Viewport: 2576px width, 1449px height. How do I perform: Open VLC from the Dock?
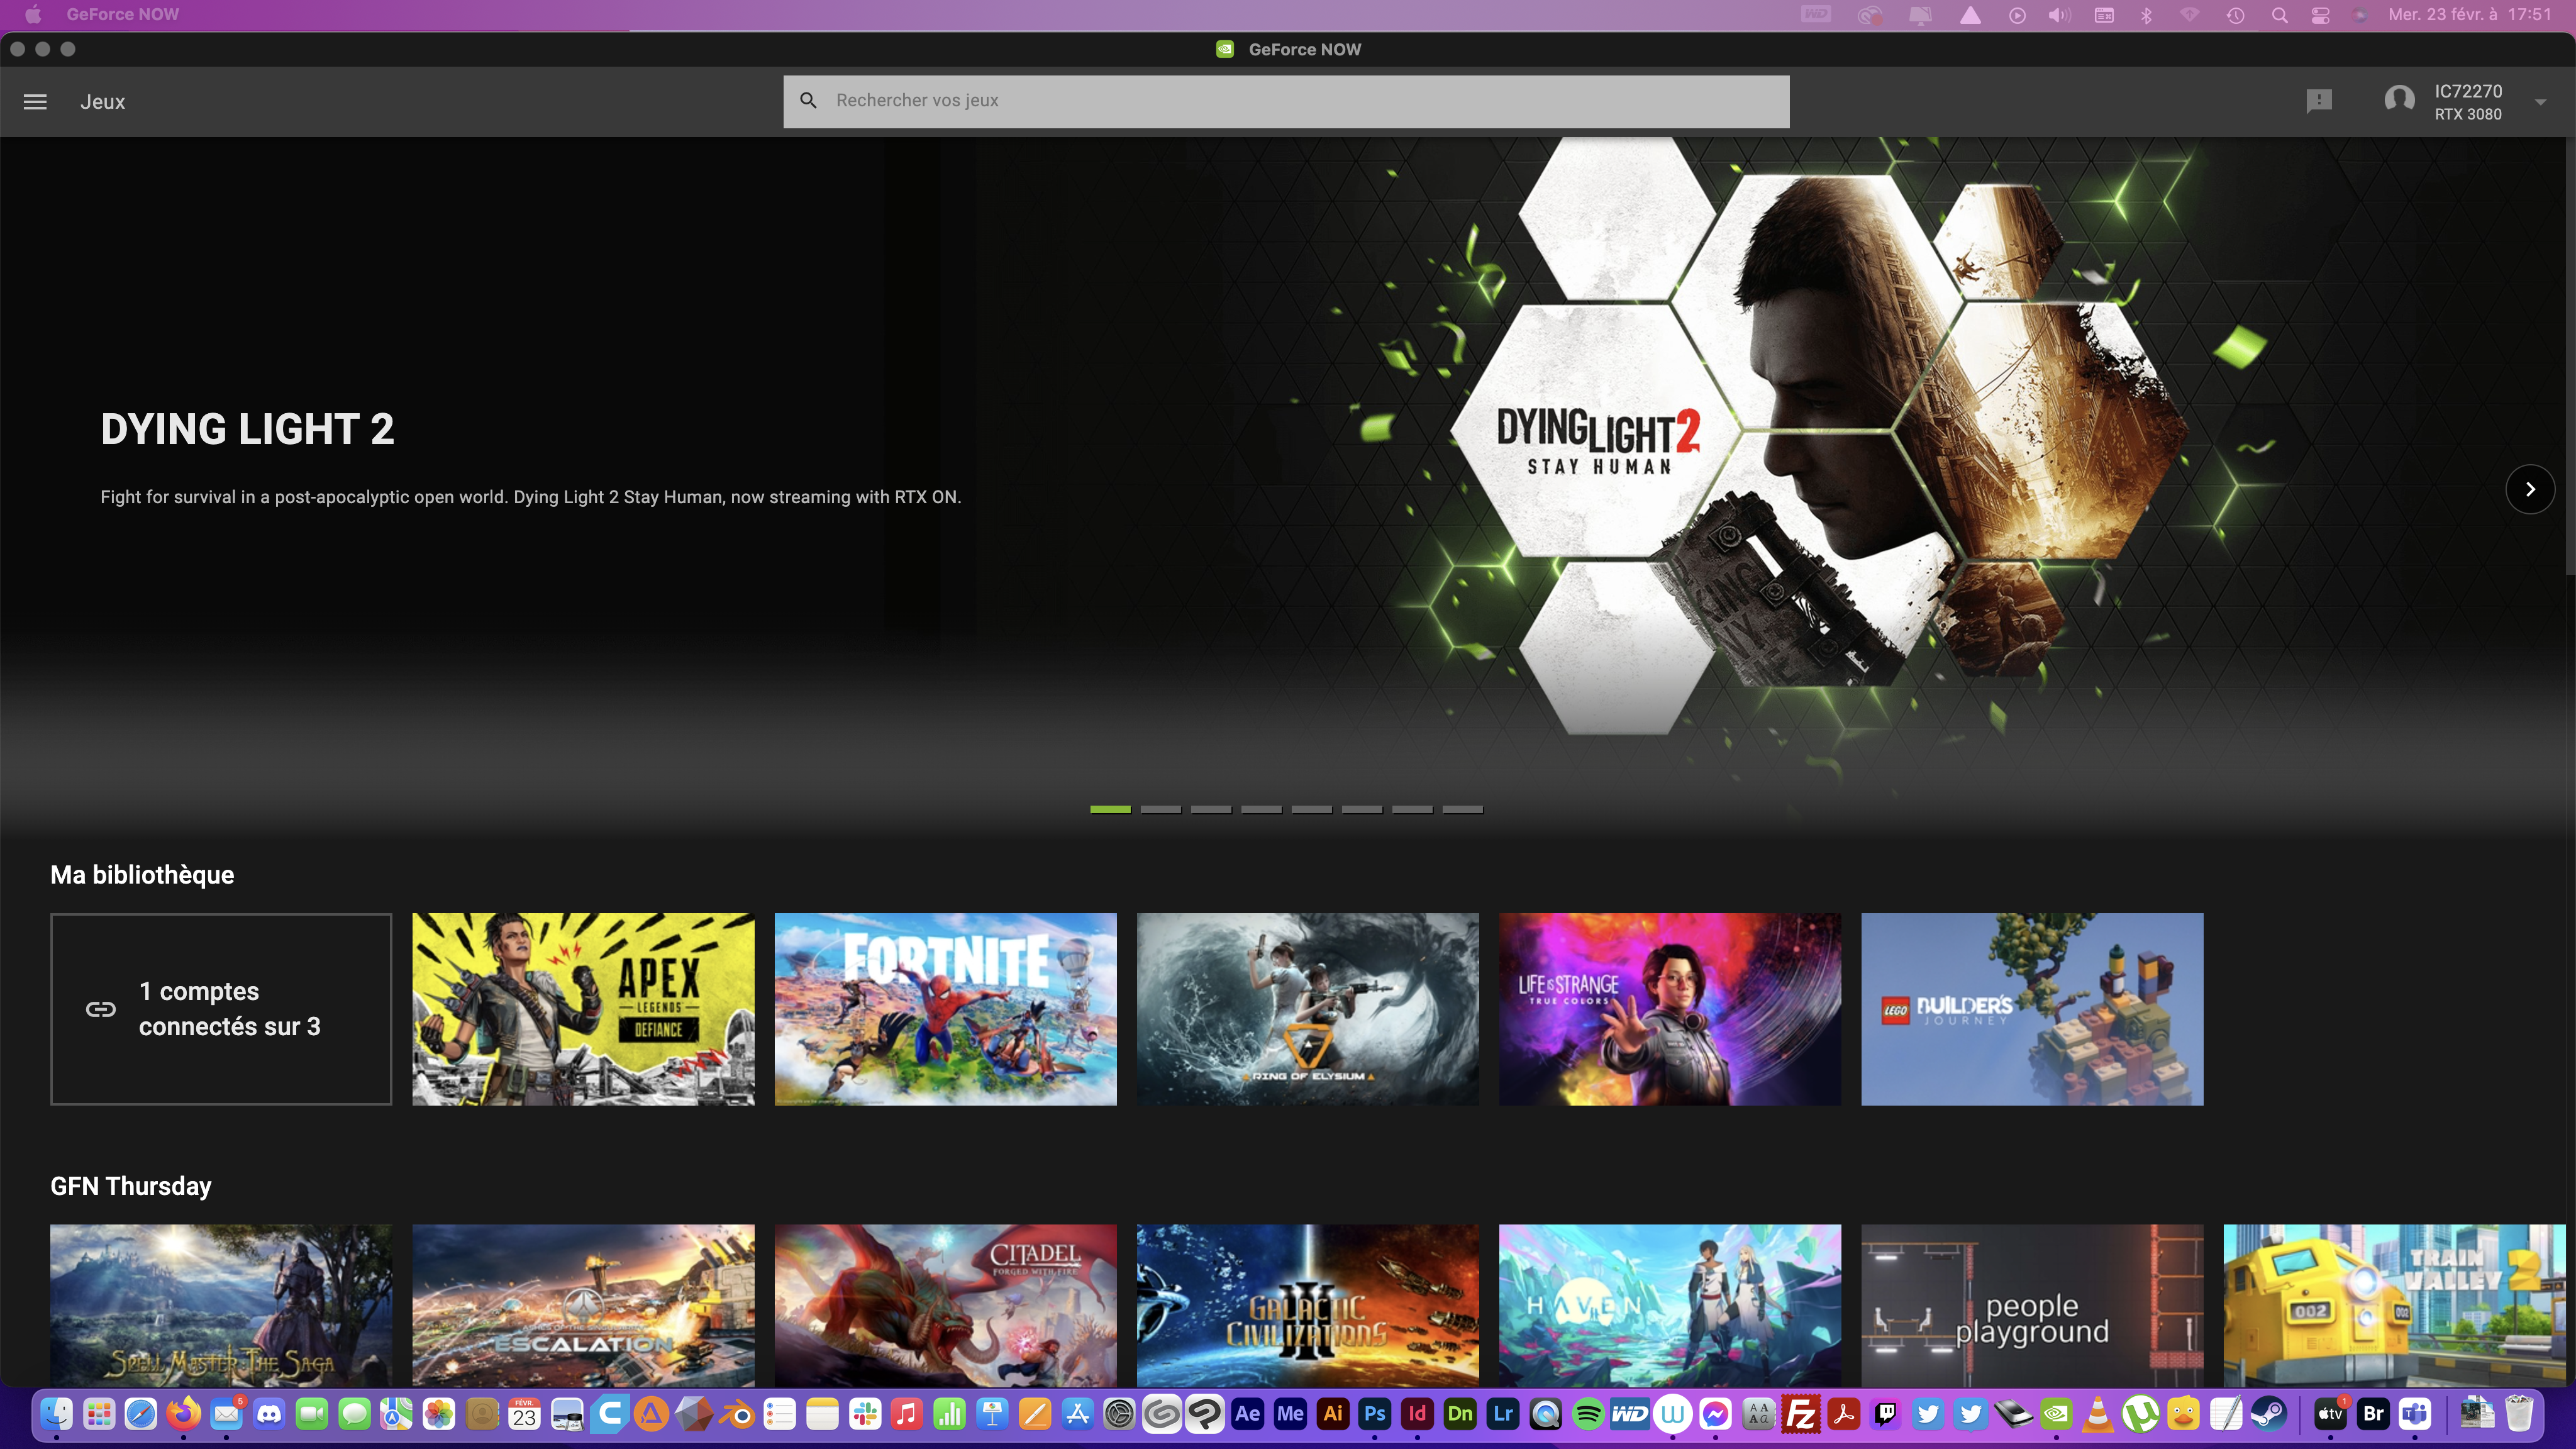click(2098, 1414)
